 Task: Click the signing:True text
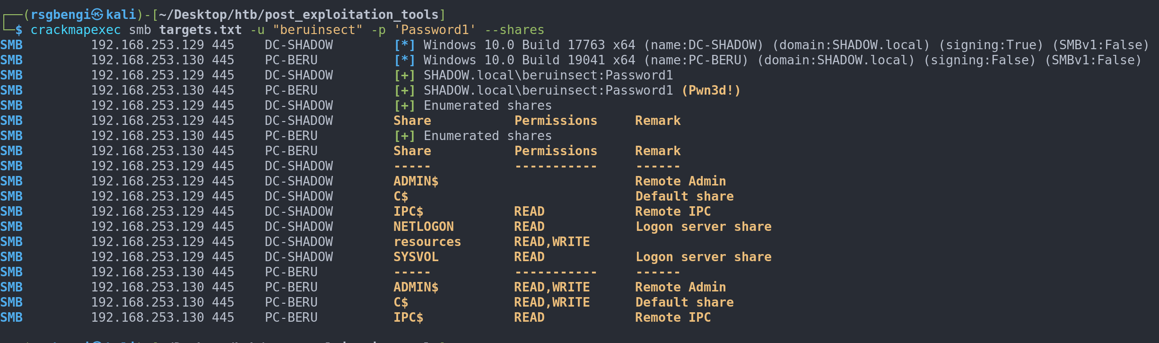point(991,45)
